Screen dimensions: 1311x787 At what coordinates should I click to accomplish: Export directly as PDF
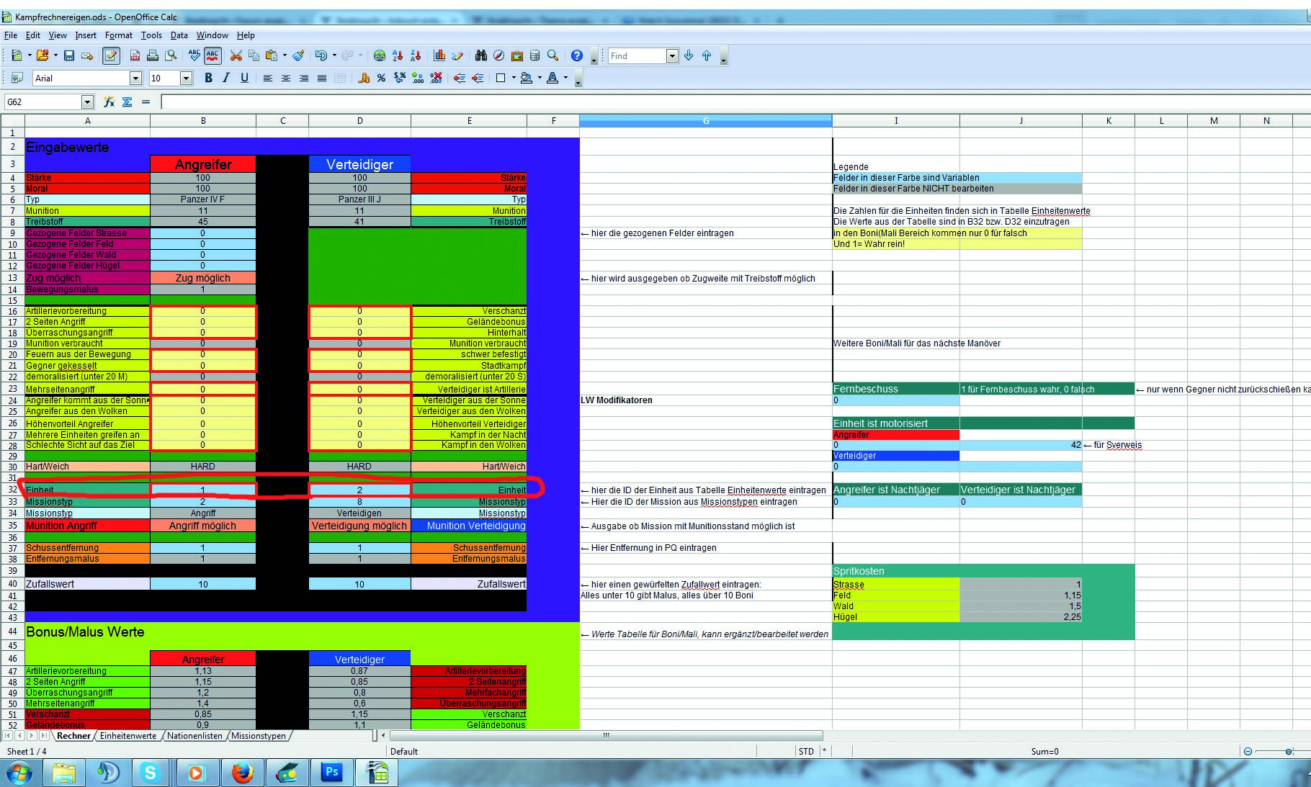click(135, 55)
